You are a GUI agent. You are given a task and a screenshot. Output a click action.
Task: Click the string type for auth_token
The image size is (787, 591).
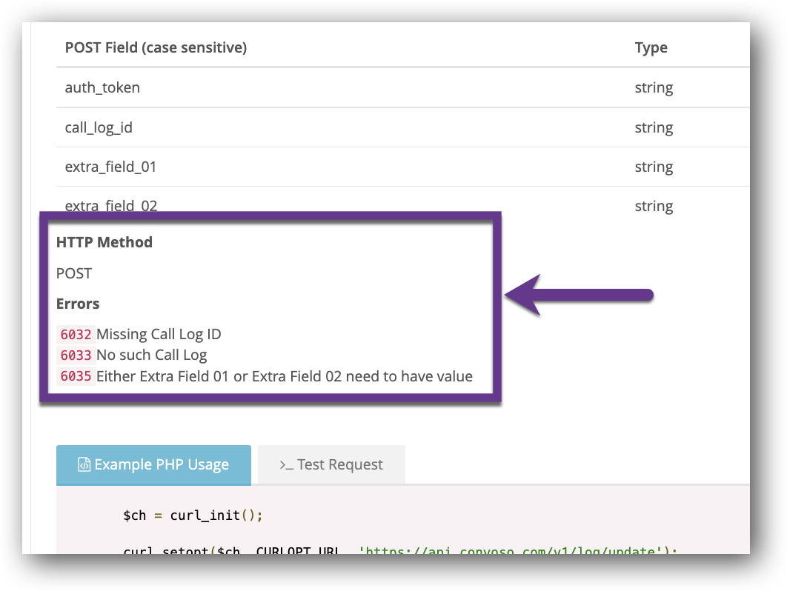pyautogui.click(x=654, y=87)
